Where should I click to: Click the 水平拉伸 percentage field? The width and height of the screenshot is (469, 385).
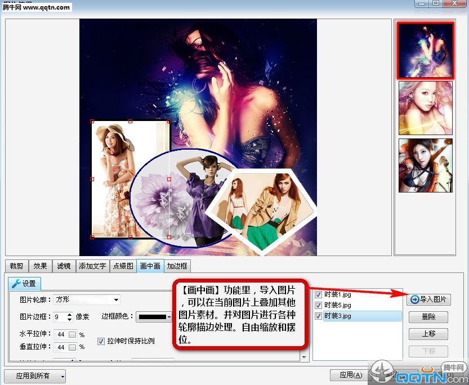(x=61, y=334)
